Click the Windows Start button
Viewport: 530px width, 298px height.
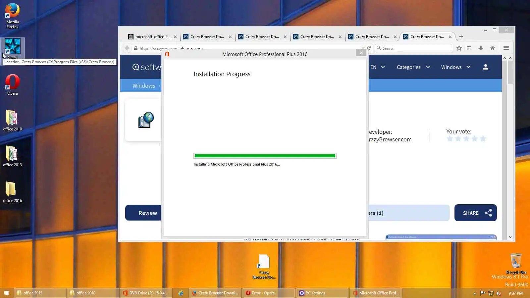pyautogui.click(x=6, y=293)
